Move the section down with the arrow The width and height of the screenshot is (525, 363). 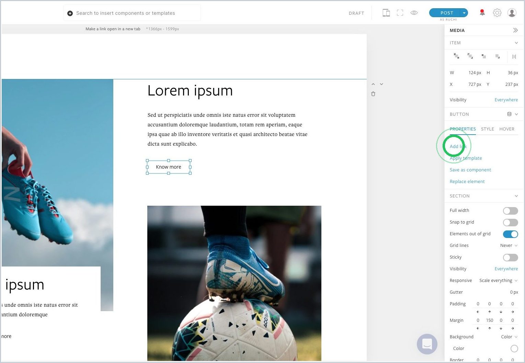381,84
